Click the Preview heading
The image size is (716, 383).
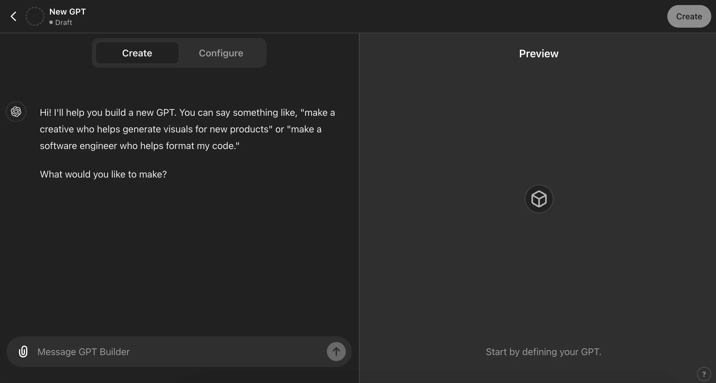[538, 53]
